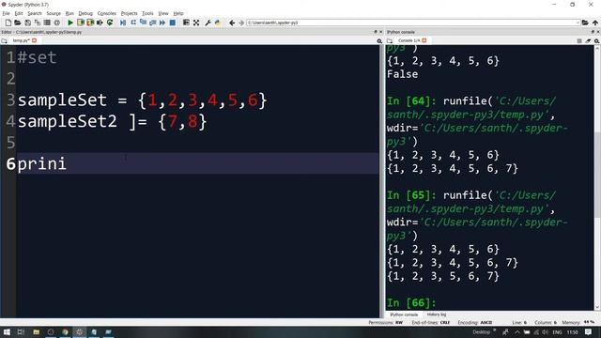Image resolution: width=601 pixels, height=338 pixels.
Task: Step out of function in debugger
Action: point(152,23)
